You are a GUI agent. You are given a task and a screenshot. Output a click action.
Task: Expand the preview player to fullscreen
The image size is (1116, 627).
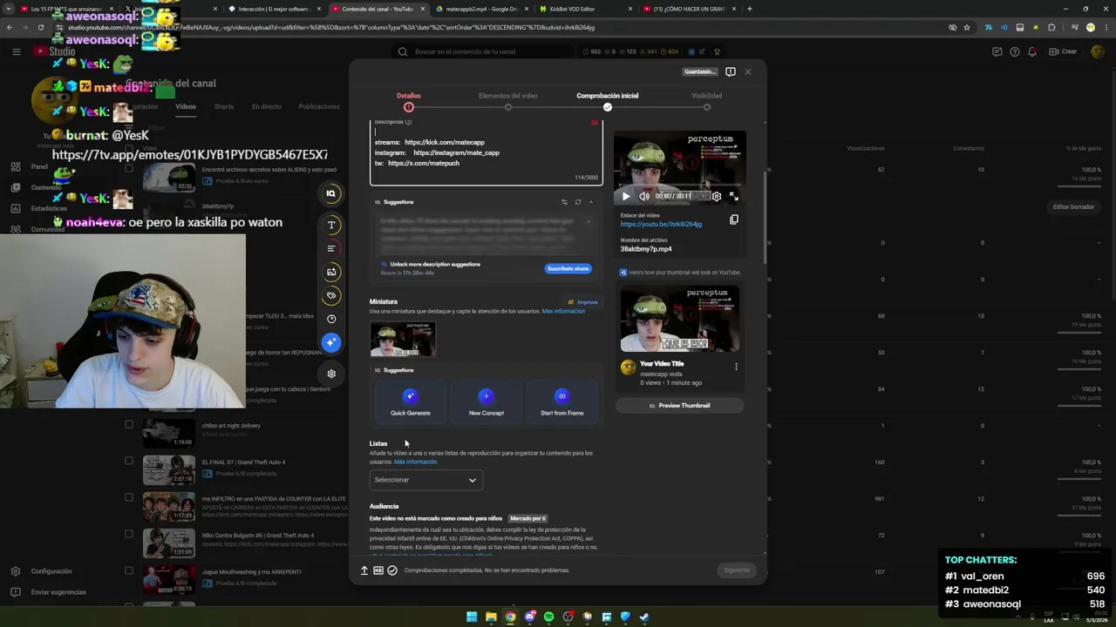point(734,196)
